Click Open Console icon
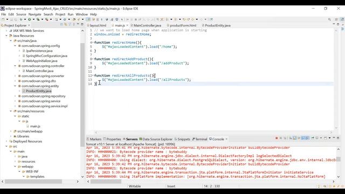This screenshot has width=345, height=194. pos(325,138)
